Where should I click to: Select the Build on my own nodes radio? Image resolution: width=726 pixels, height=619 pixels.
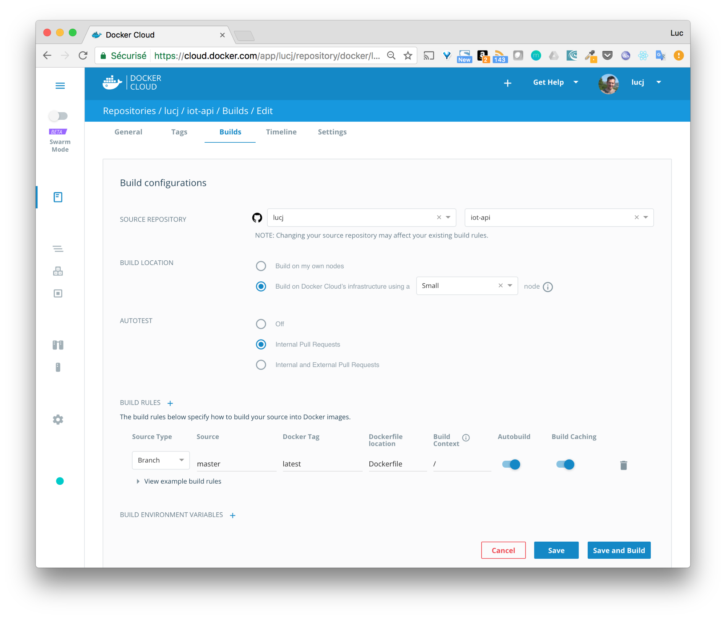261,266
